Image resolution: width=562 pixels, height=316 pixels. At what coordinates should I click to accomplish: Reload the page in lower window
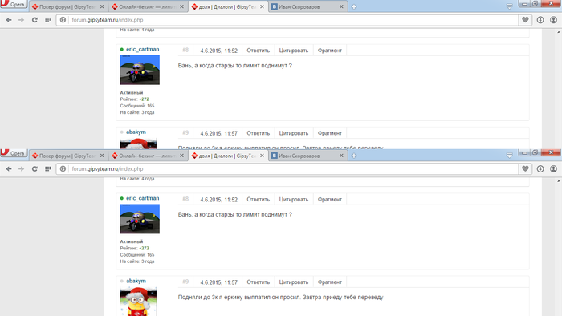point(35,169)
